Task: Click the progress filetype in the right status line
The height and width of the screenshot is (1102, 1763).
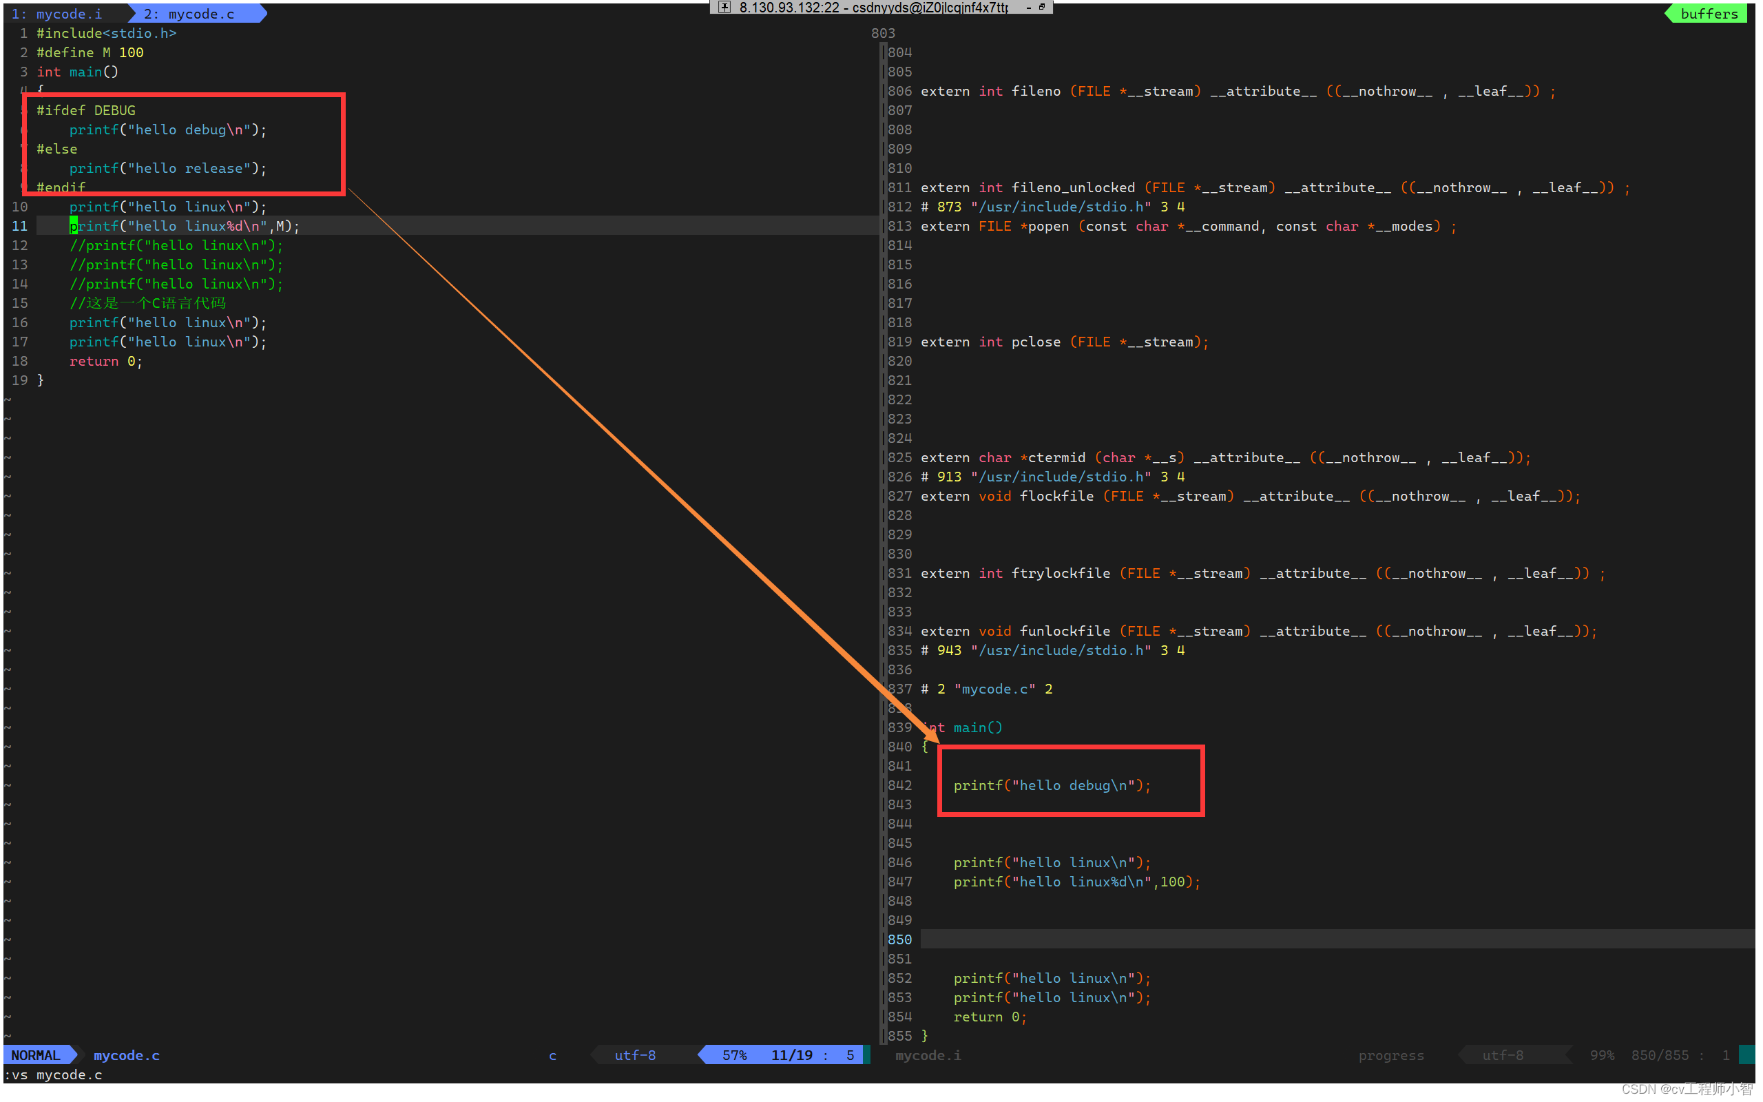Action: [1390, 1055]
